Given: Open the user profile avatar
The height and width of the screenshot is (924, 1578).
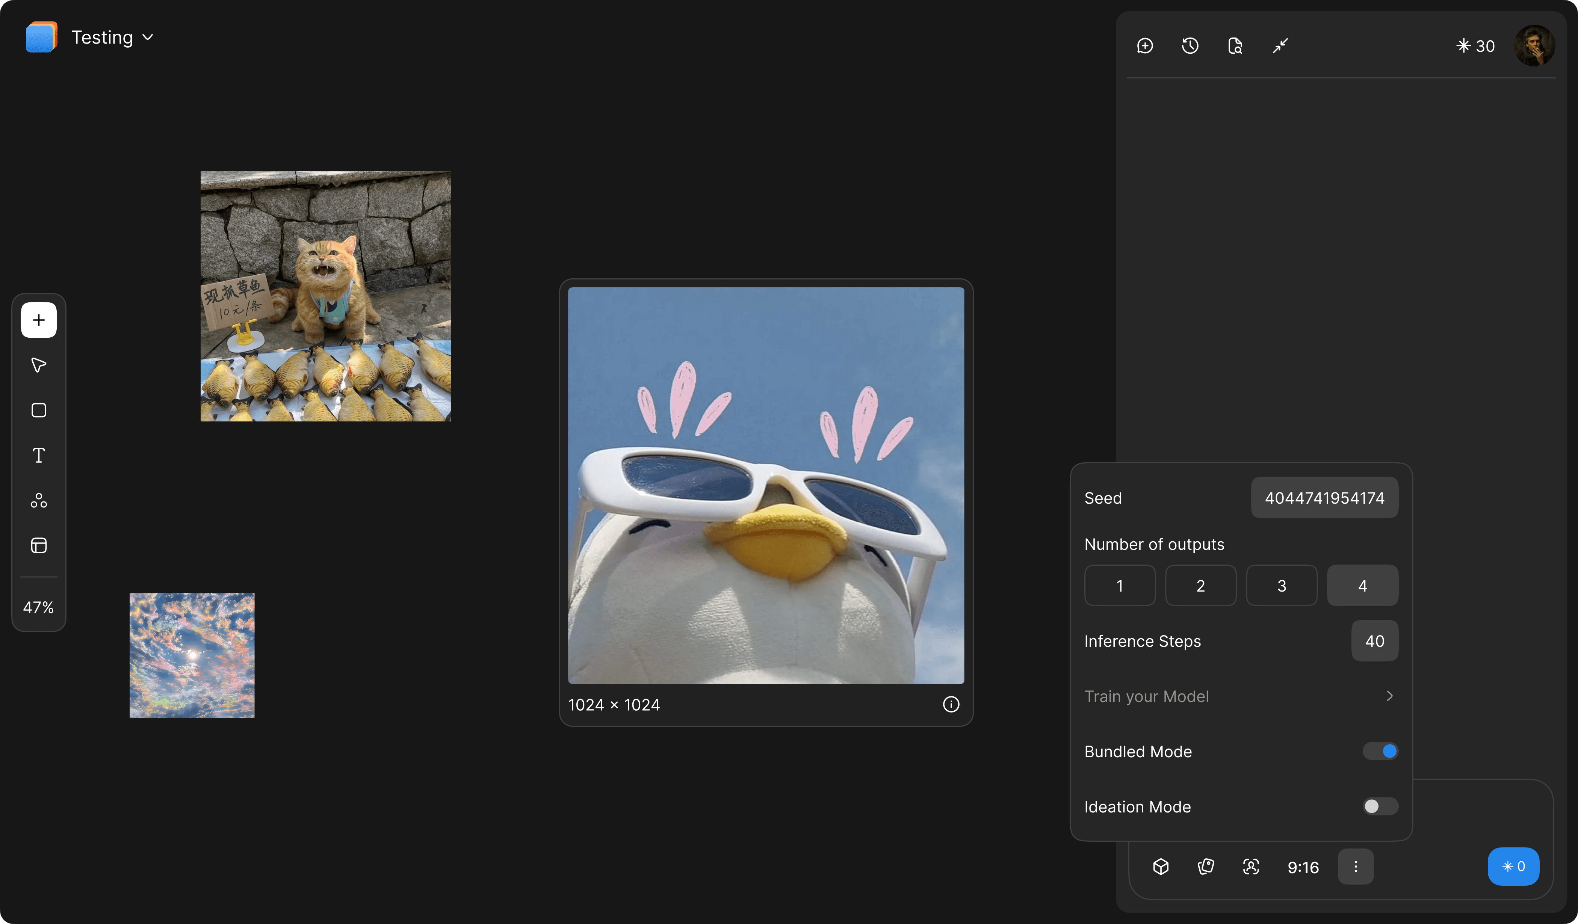Looking at the screenshot, I should (1534, 46).
